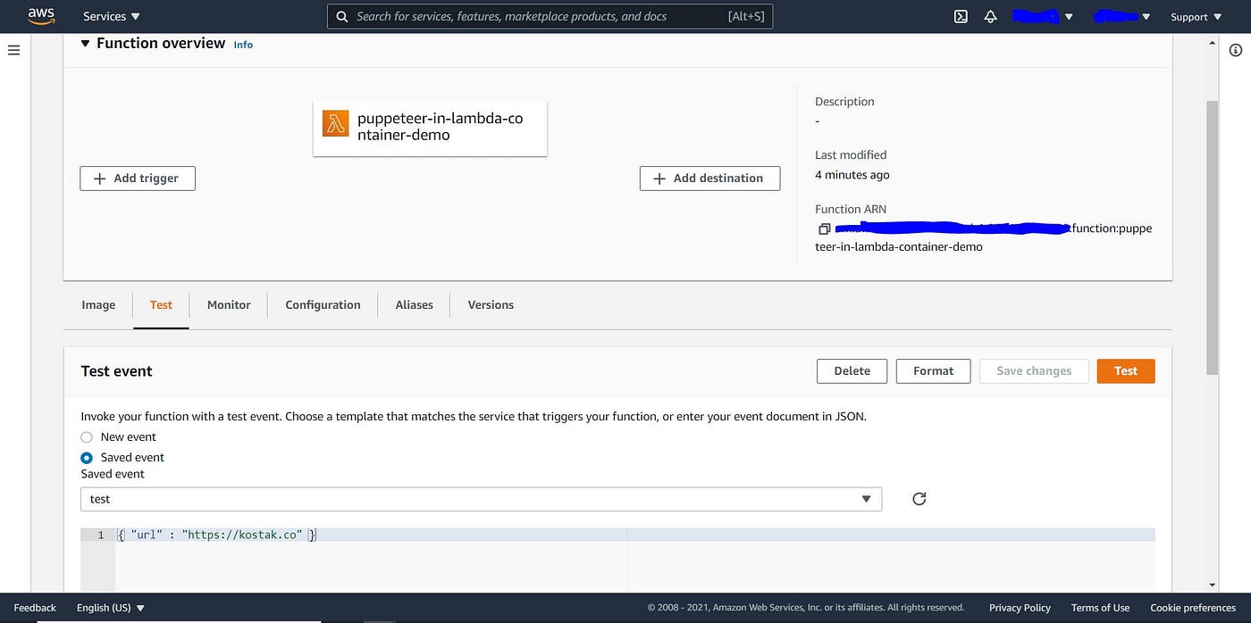The height and width of the screenshot is (623, 1251).
Task: Open the Terms of Use link
Action: [x=1100, y=608]
